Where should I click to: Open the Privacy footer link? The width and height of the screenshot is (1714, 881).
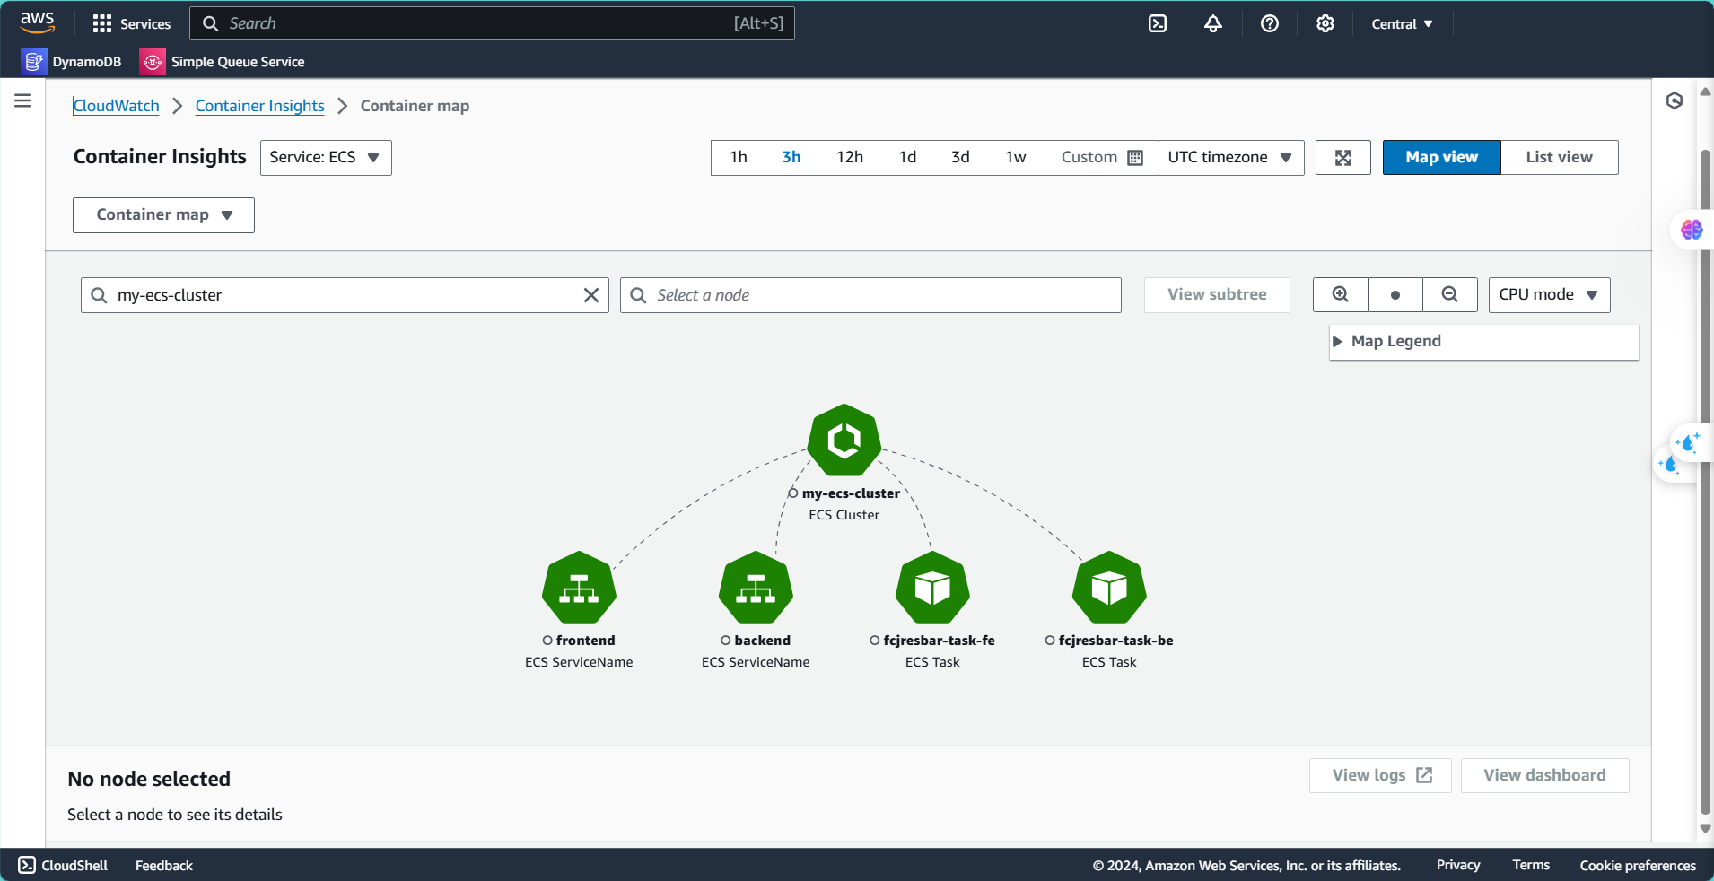coord(1458,865)
